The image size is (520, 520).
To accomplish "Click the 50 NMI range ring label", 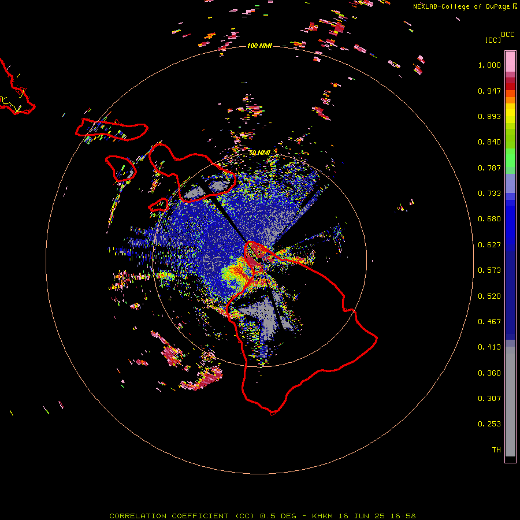I will pos(259,153).
